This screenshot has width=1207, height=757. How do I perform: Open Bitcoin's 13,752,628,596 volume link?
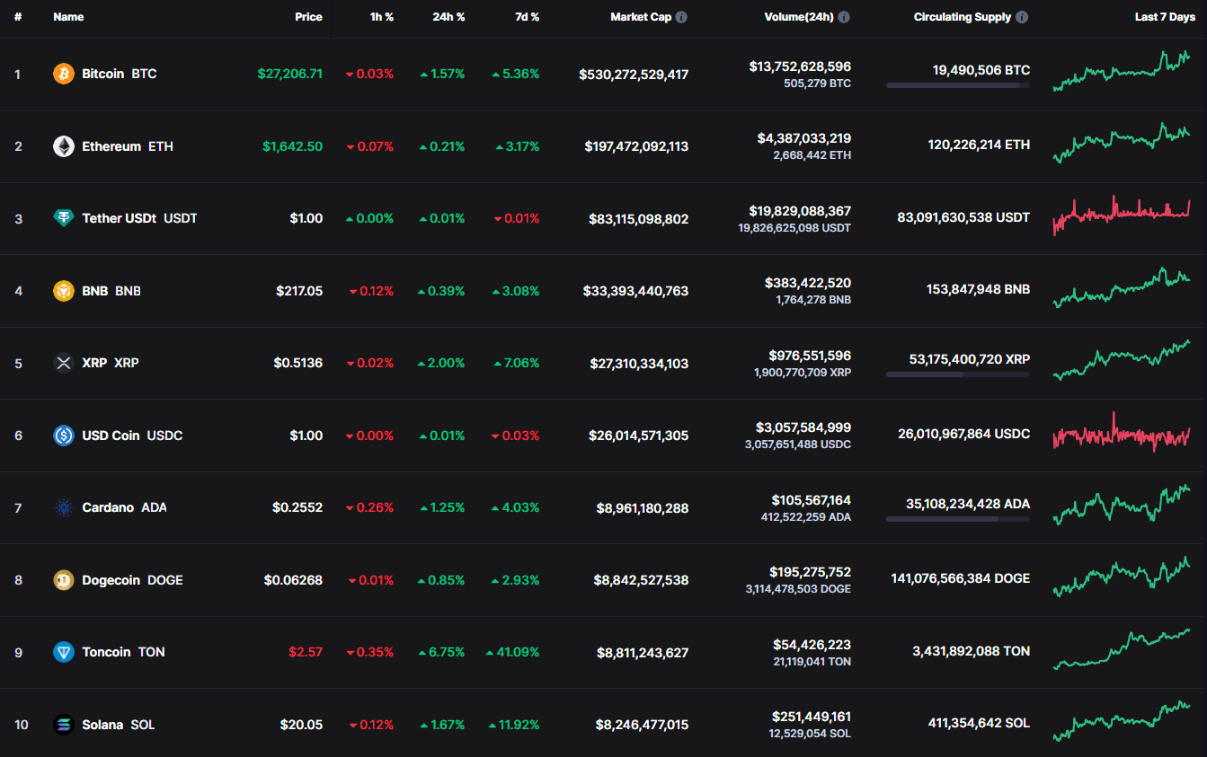coord(799,66)
